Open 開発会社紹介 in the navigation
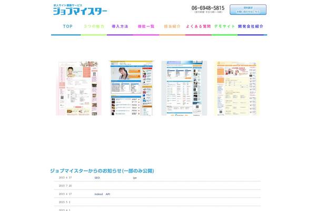Screen dimensions: 316x211 (x=251, y=26)
